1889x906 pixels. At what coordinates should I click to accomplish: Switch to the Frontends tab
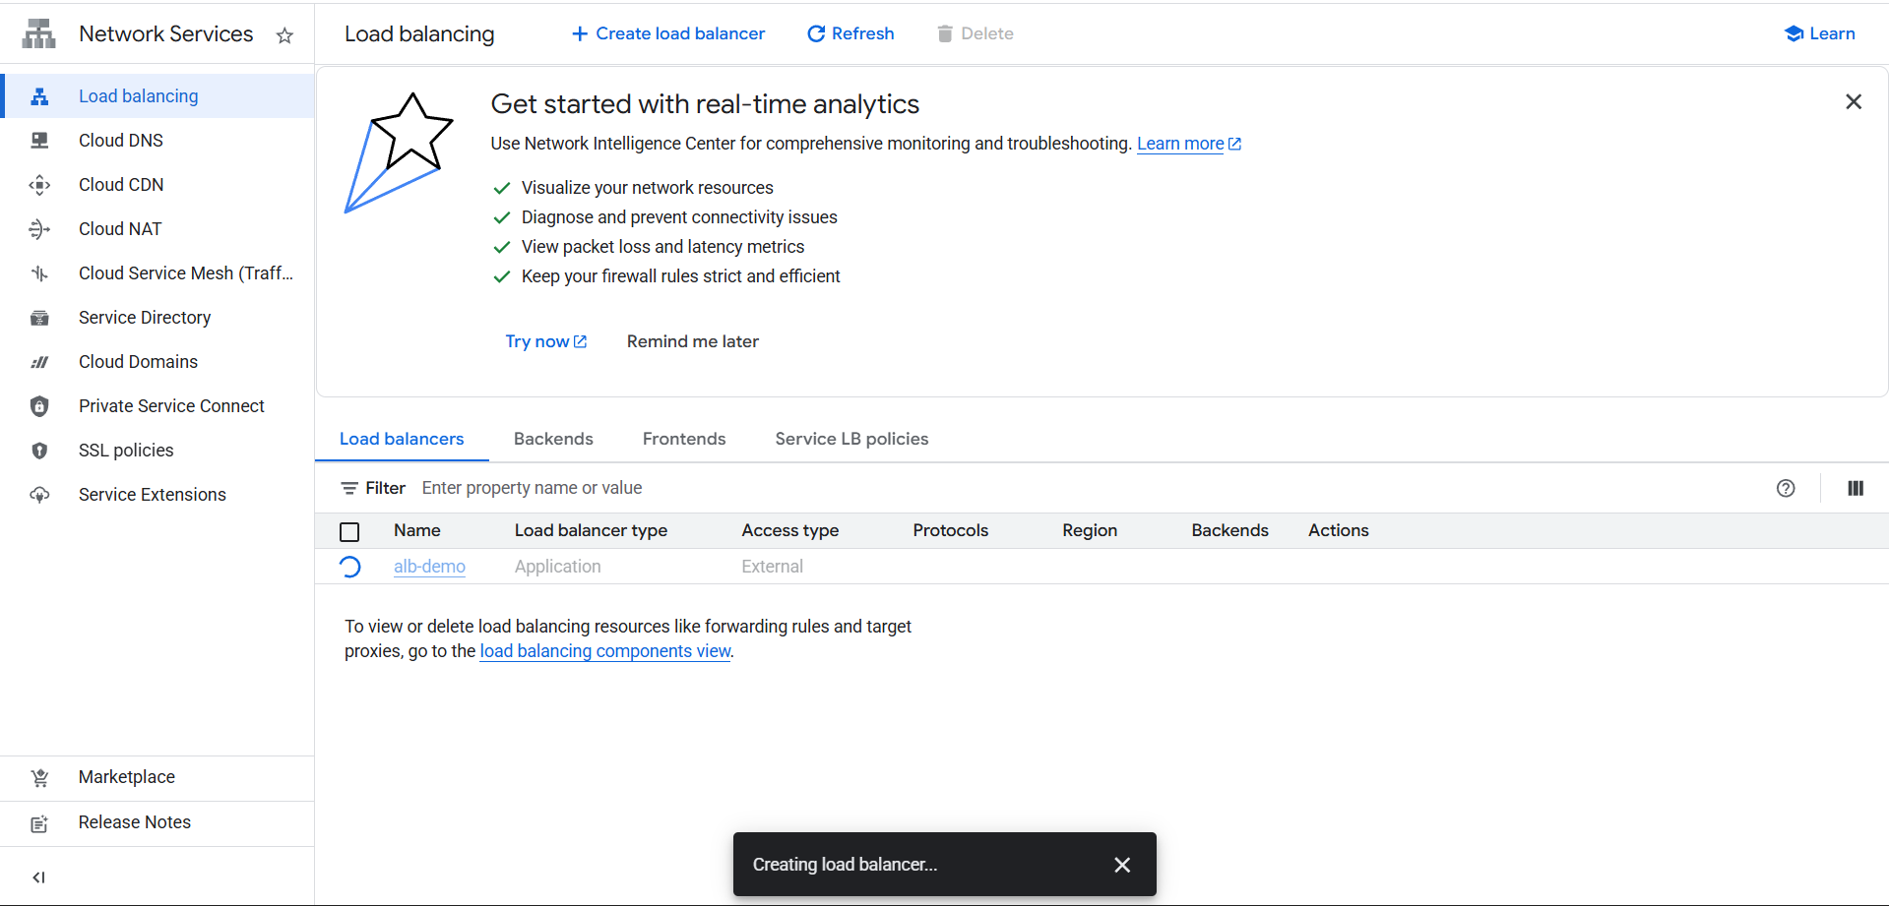pyautogui.click(x=683, y=439)
